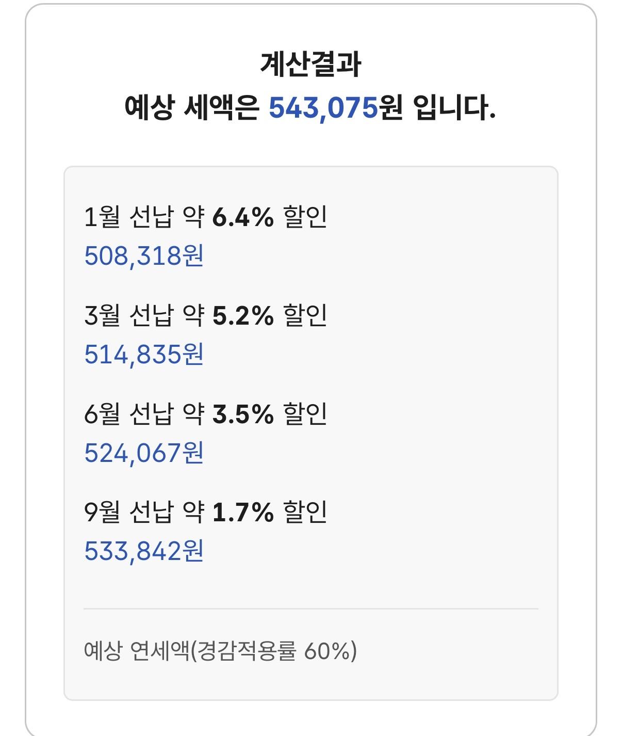Click the 524,067원 amount

[x=144, y=453]
